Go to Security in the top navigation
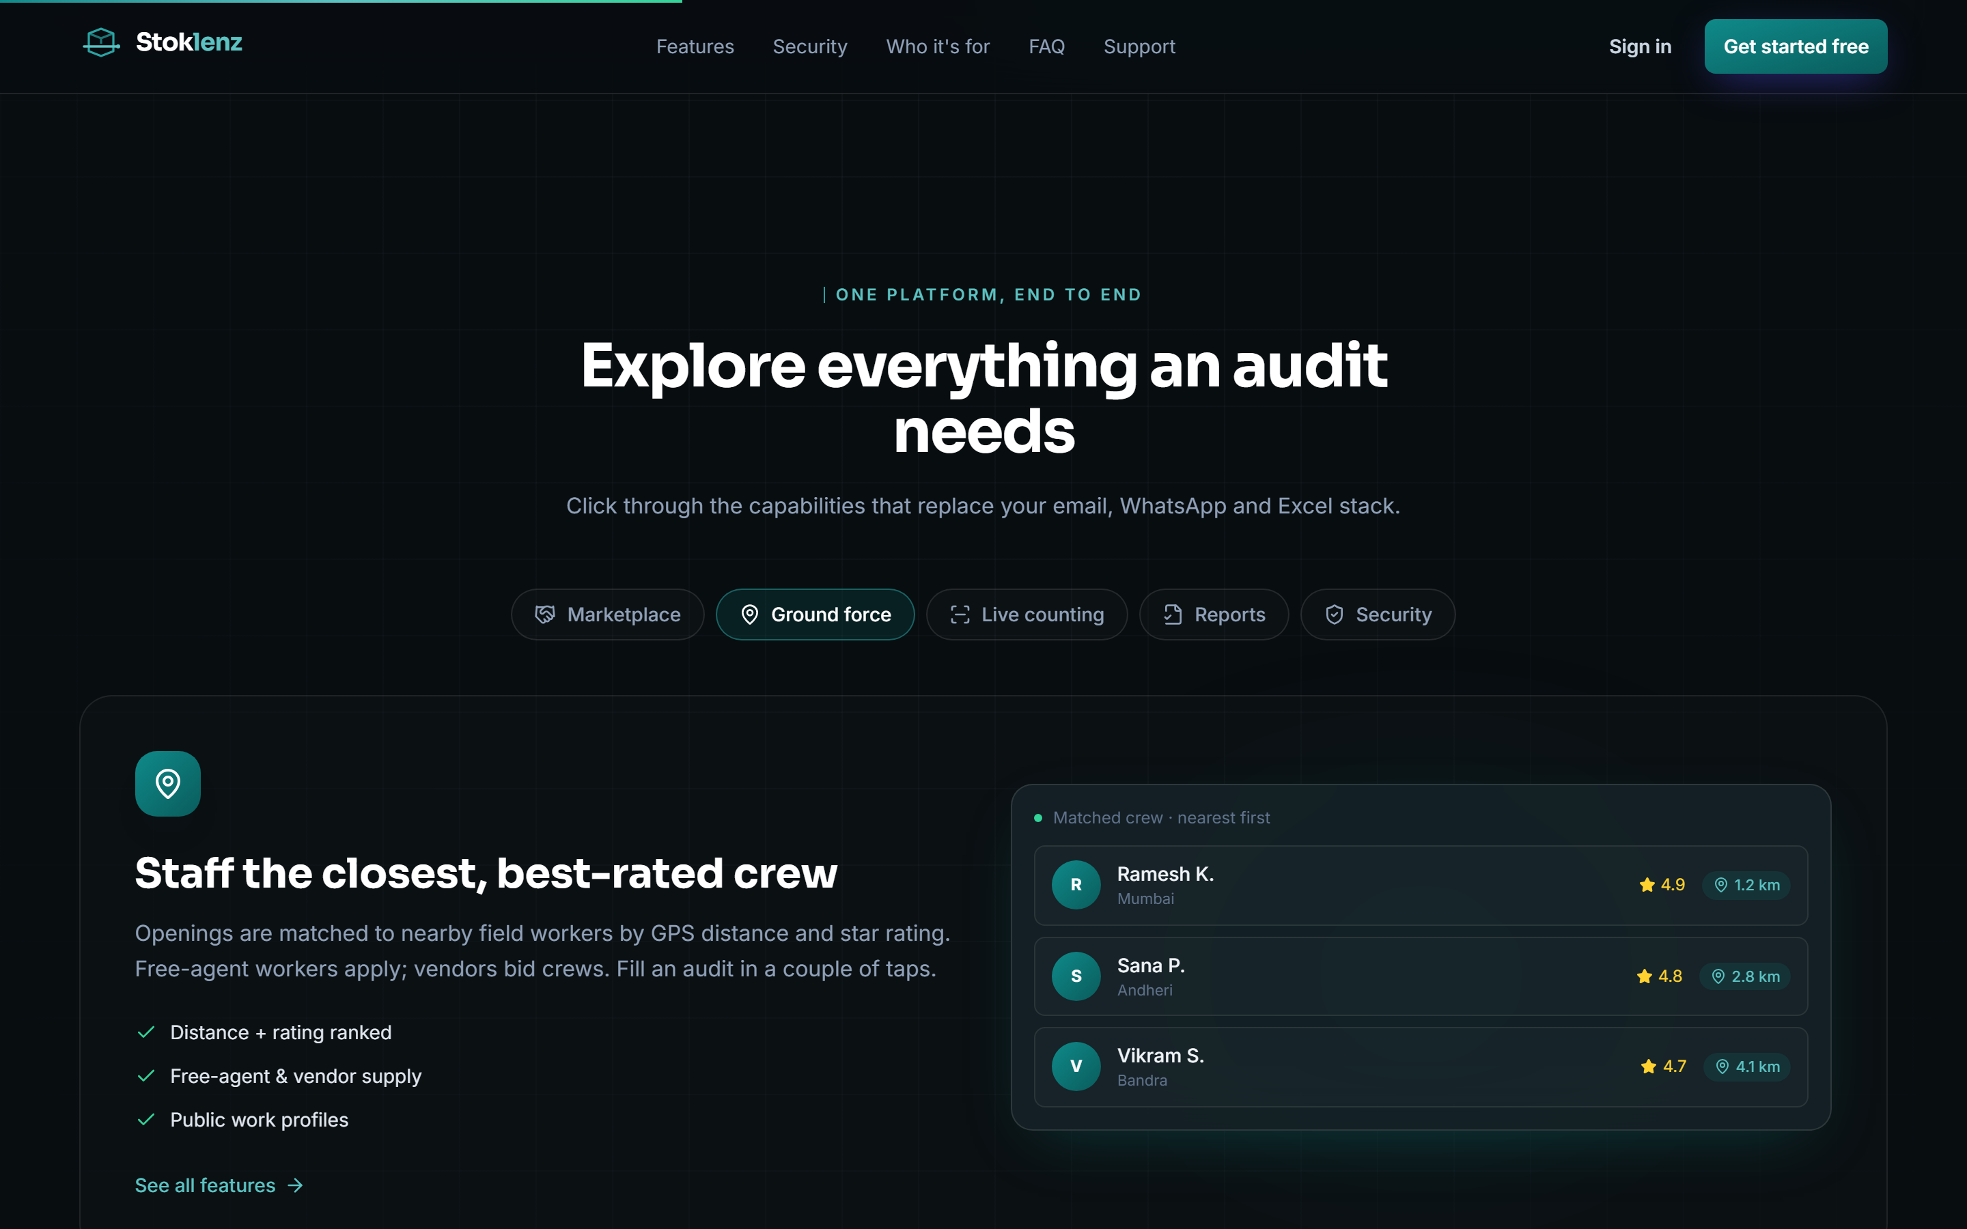Screen dimensions: 1967x1229 pos(809,46)
